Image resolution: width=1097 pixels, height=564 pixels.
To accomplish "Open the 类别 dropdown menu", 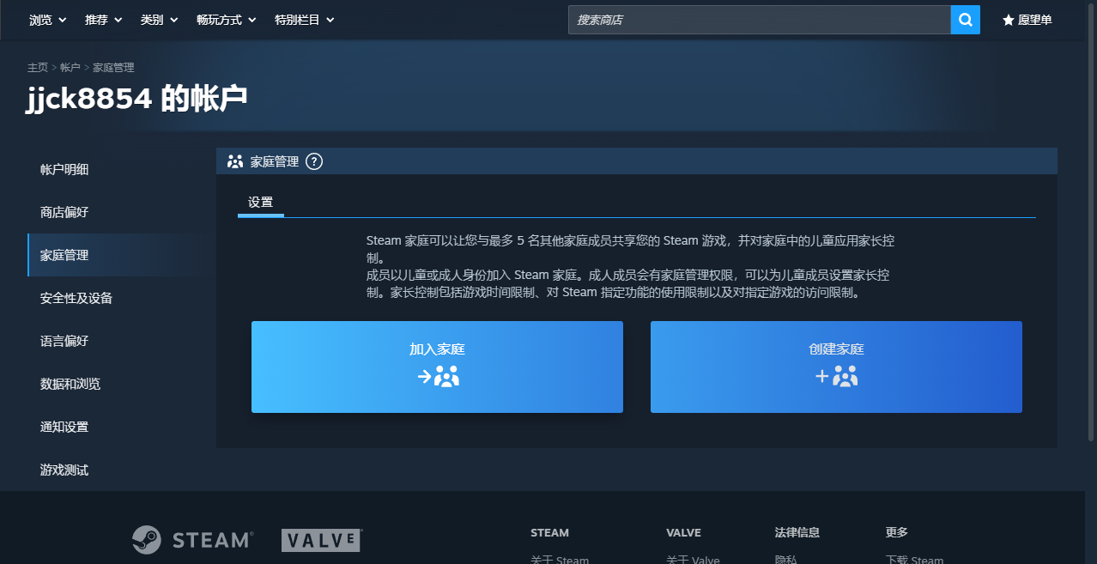I will tap(160, 20).
